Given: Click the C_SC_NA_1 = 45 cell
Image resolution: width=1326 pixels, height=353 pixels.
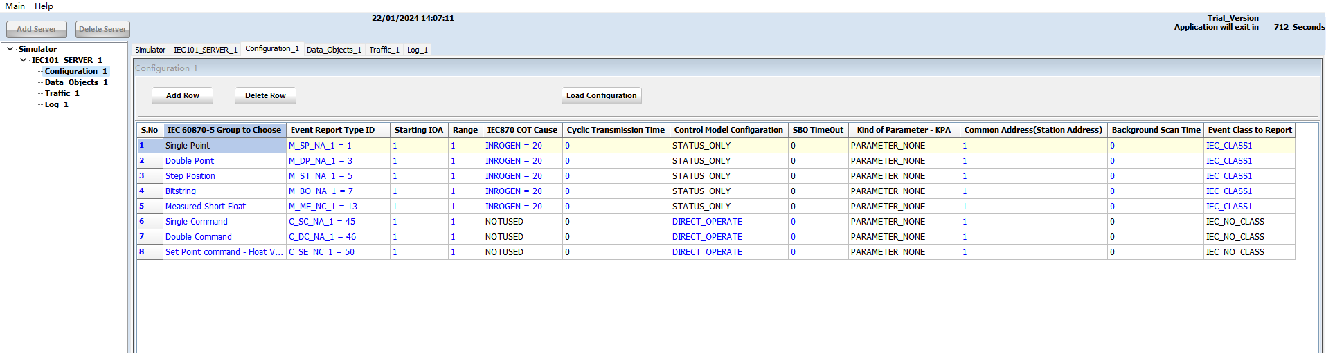Looking at the screenshot, I should 338,222.
